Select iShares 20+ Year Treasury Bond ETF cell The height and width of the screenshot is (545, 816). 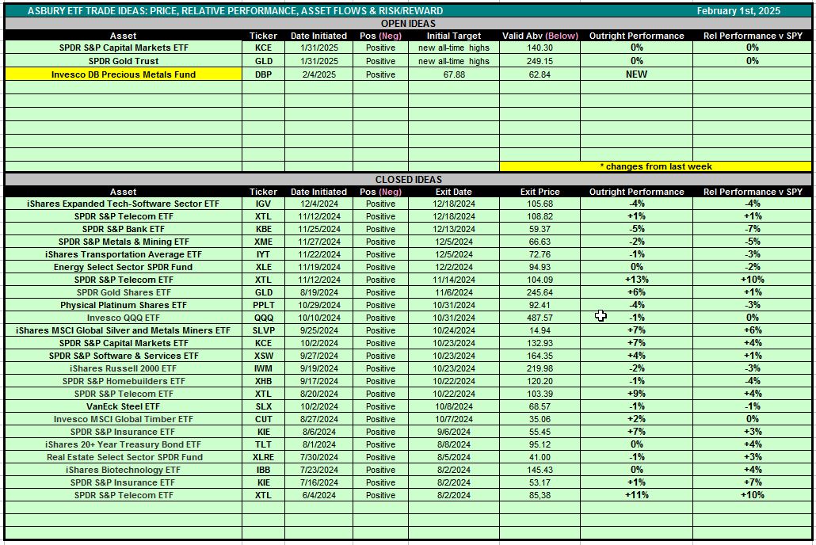(x=124, y=444)
